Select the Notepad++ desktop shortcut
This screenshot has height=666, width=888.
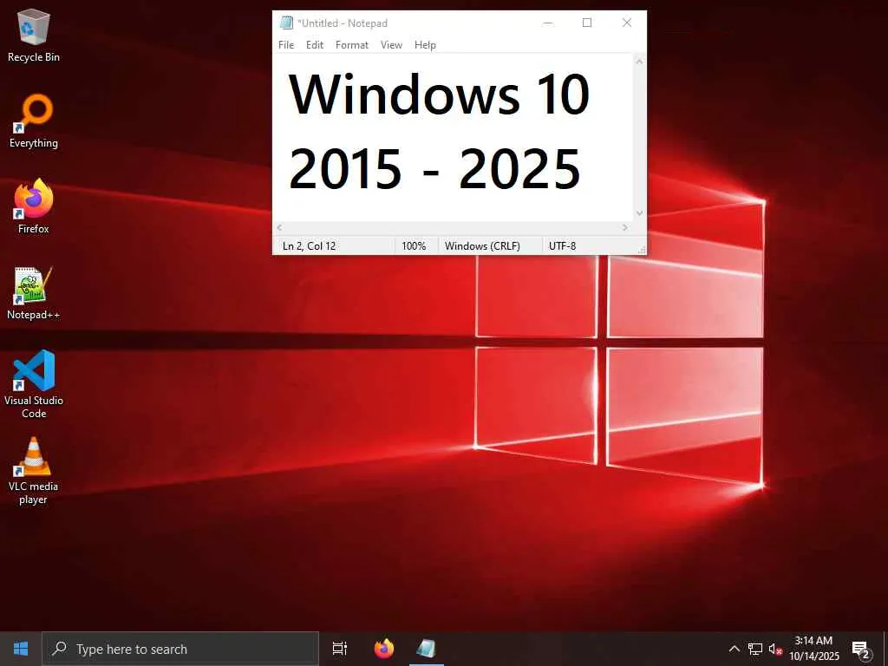click(34, 293)
